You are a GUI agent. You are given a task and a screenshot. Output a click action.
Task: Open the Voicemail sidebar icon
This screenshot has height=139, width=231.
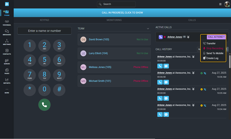point(7,23)
